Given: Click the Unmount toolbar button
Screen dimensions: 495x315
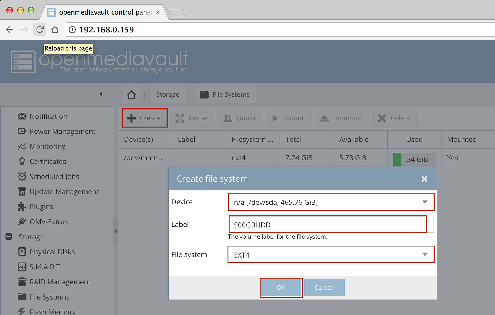Looking at the screenshot, I should (x=342, y=118).
